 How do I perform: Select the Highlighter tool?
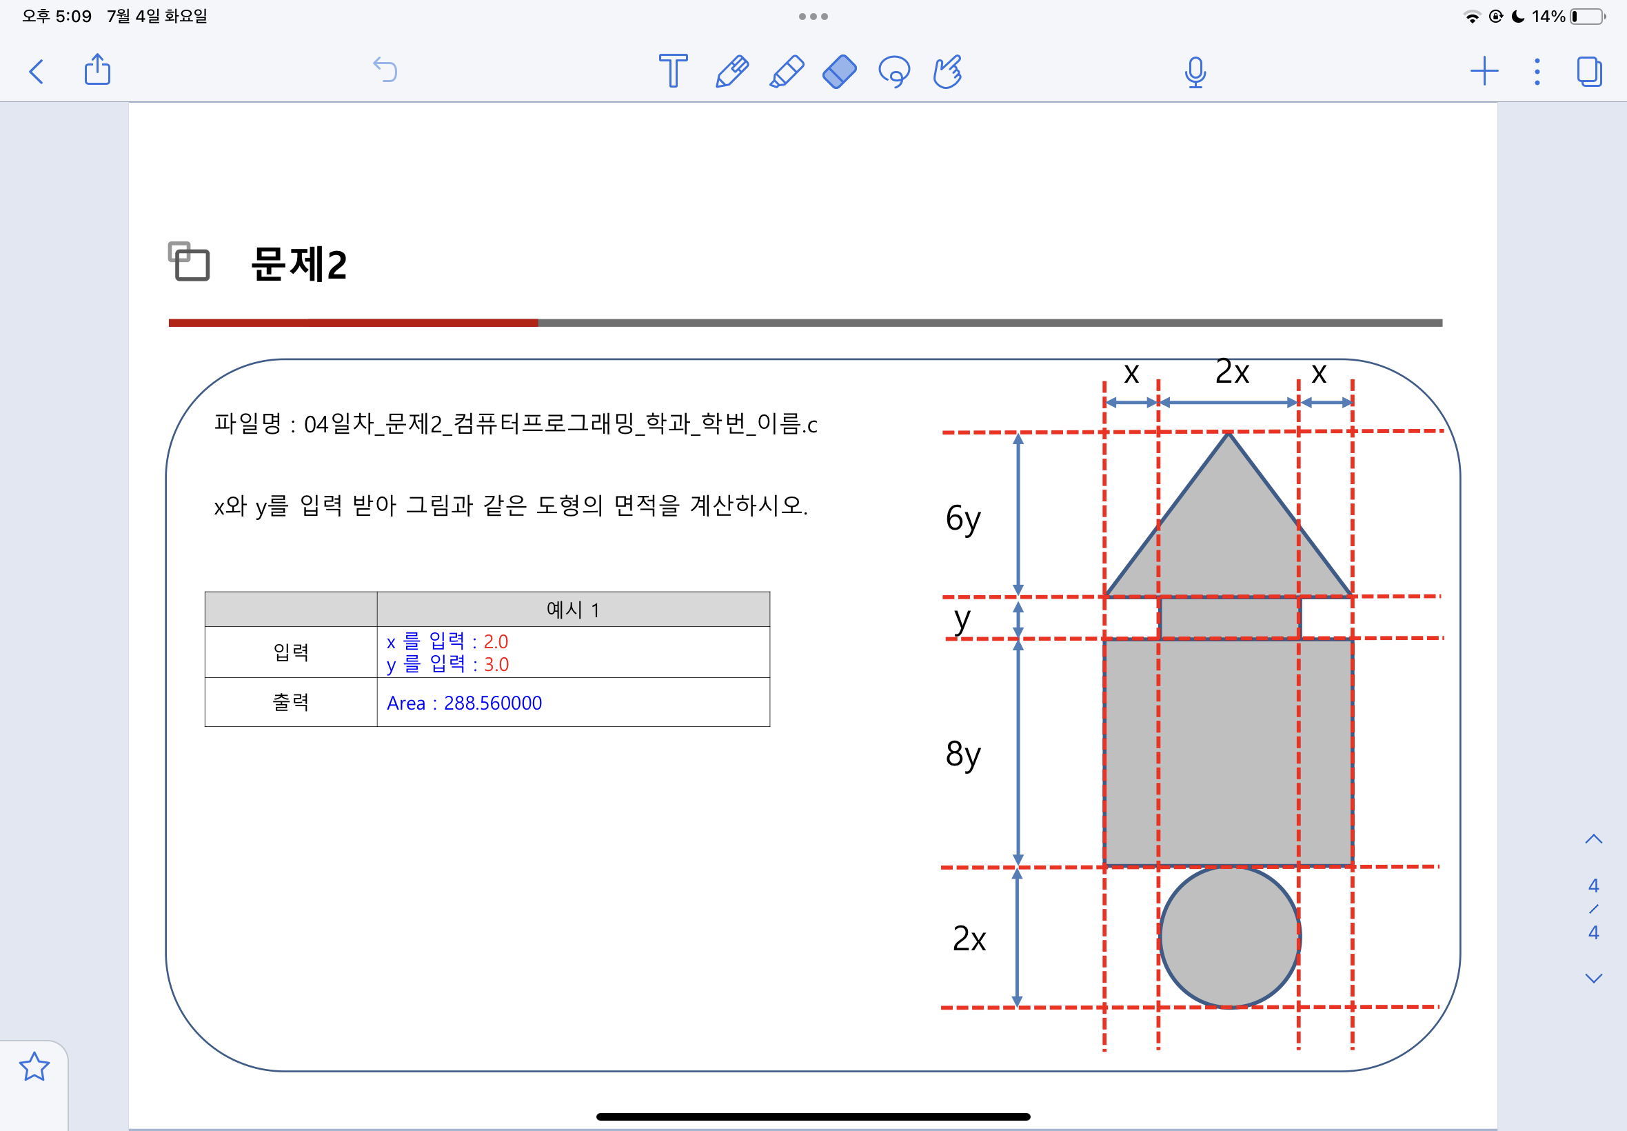tap(786, 72)
